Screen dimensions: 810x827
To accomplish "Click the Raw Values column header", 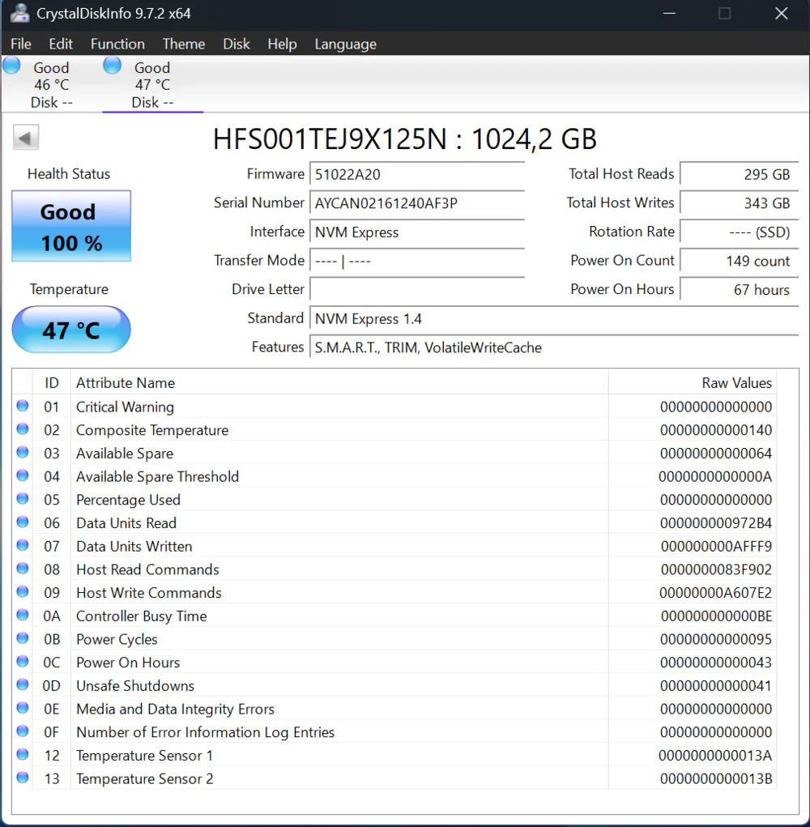I will point(736,382).
